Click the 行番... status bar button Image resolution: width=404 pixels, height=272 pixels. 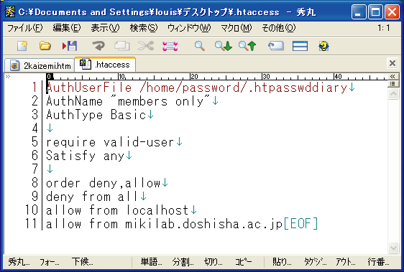[378, 262]
